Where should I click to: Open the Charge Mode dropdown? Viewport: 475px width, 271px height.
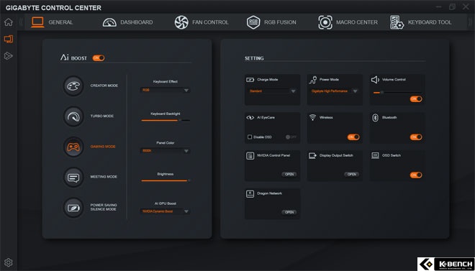coord(273,91)
